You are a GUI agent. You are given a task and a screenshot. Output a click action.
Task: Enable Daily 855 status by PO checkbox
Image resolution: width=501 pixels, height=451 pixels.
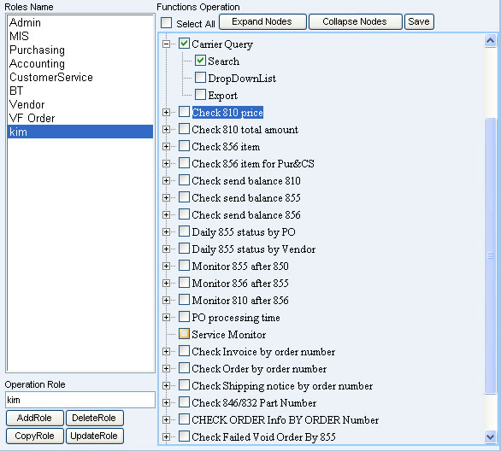[184, 231]
